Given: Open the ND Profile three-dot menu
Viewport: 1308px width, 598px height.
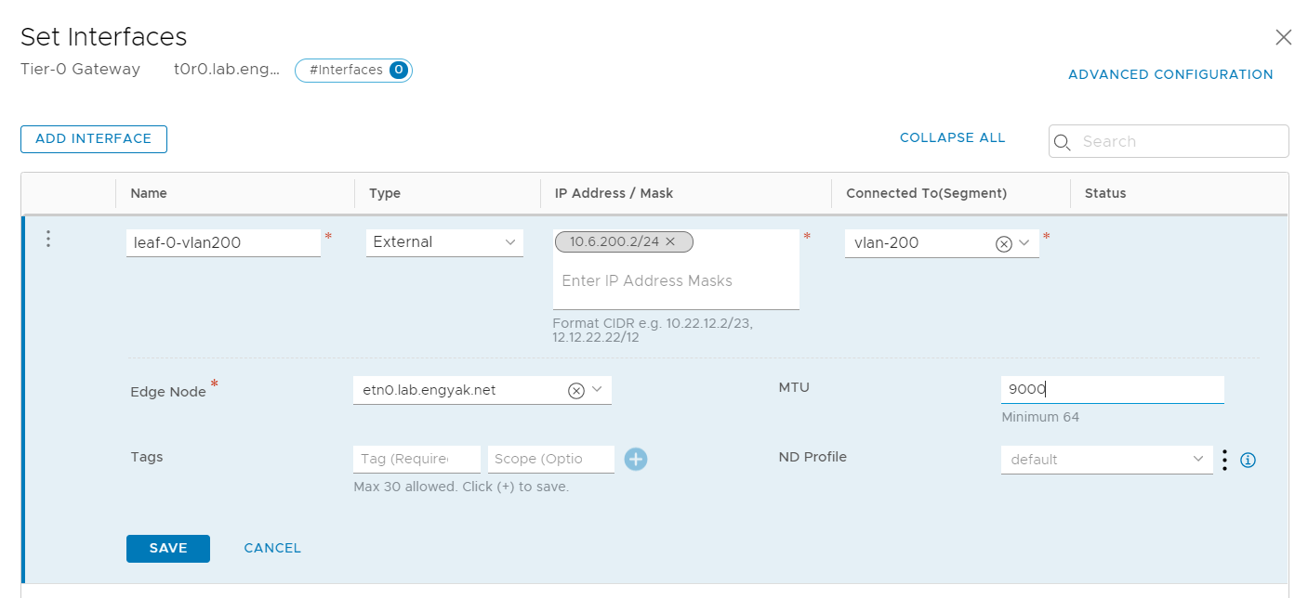Looking at the screenshot, I should tap(1225, 460).
